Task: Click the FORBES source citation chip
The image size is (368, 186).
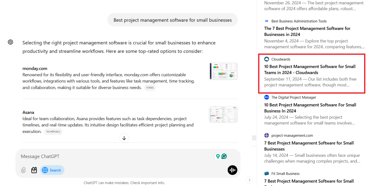Action: coord(150,88)
